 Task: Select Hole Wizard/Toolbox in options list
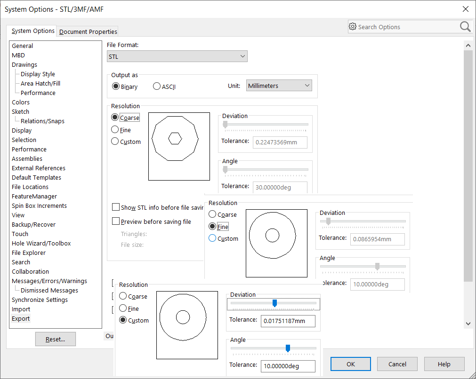click(x=41, y=243)
